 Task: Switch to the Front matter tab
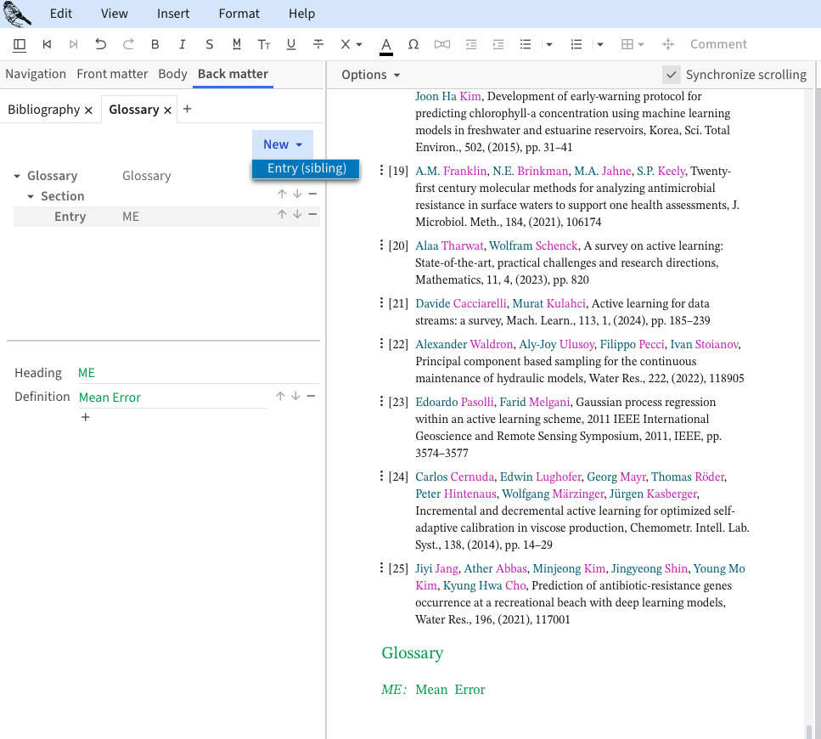click(112, 74)
